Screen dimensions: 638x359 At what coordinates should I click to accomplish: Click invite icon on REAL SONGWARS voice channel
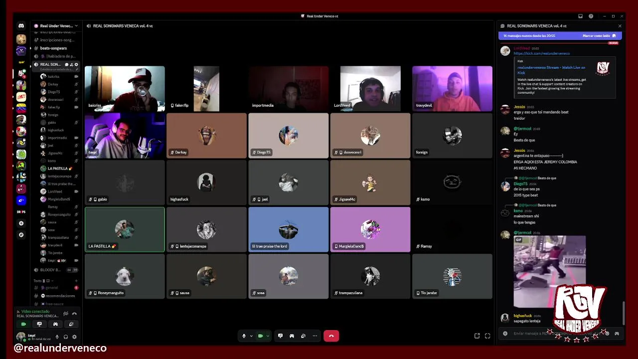[71, 64]
